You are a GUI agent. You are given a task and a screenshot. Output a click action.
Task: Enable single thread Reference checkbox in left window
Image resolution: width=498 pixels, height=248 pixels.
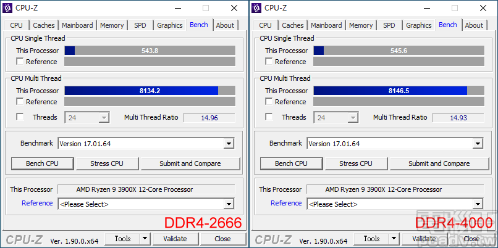(x=20, y=62)
